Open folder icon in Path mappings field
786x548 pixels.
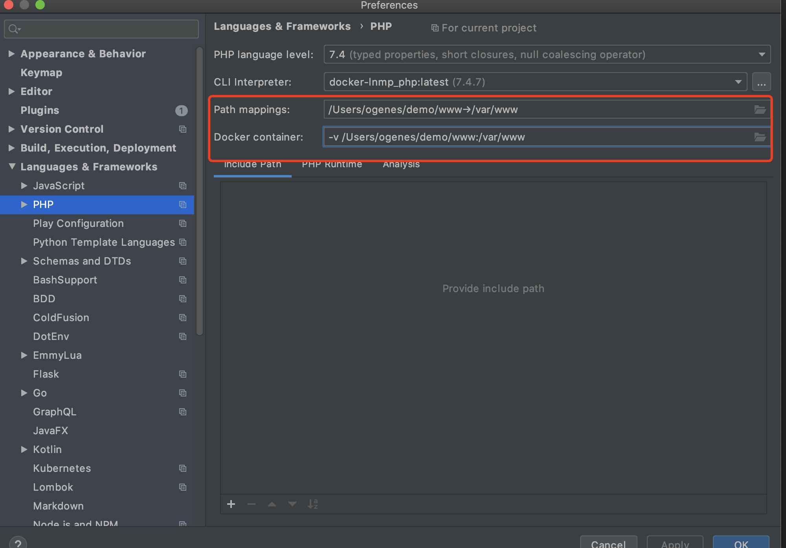tap(760, 110)
